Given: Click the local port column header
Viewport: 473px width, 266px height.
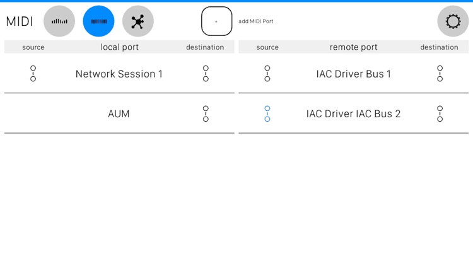Looking at the screenshot, I should pos(119,47).
